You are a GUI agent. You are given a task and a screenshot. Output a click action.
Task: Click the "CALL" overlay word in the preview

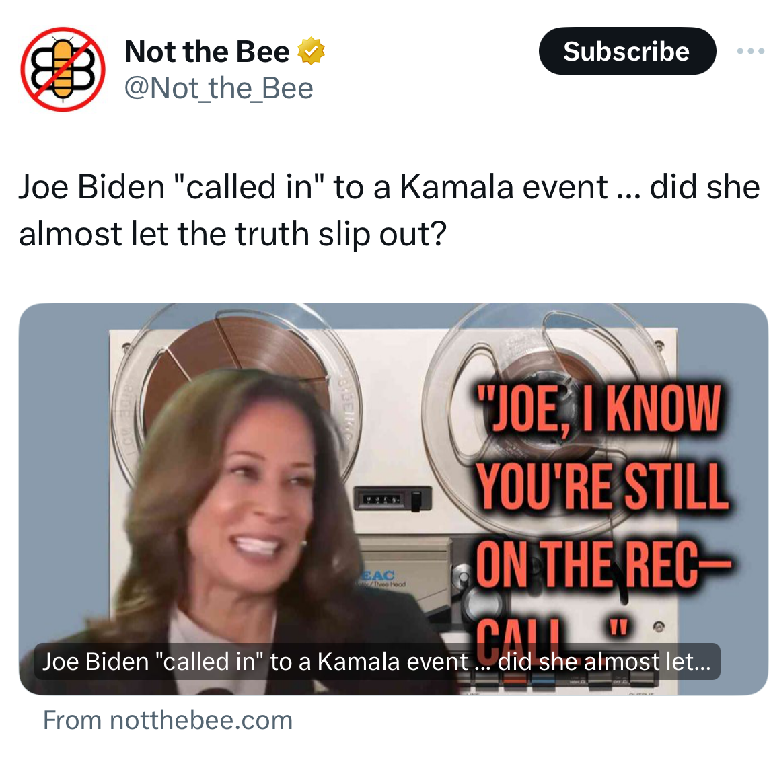[520, 638]
